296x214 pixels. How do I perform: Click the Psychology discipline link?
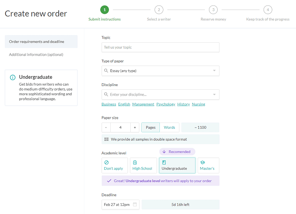click(x=166, y=104)
